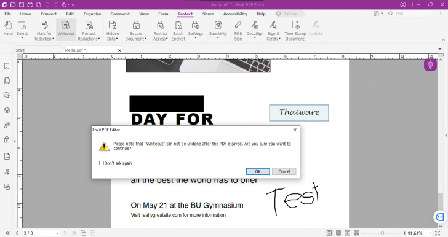The image size is (448, 237).
Task: Expand the left navigation panel
Action: pyautogui.click(x=15, y=141)
